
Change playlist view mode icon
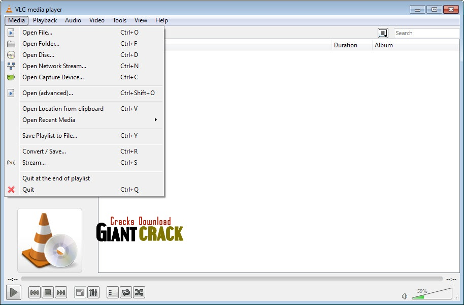pyautogui.click(x=383, y=33)
